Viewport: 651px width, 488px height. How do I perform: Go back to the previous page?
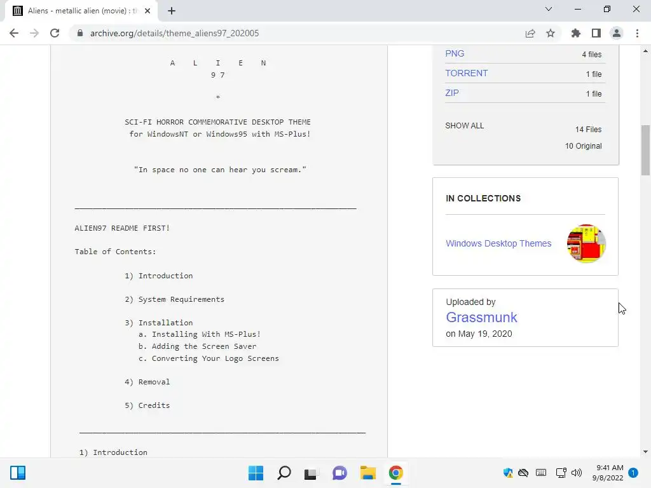click(x=14, y=33)
